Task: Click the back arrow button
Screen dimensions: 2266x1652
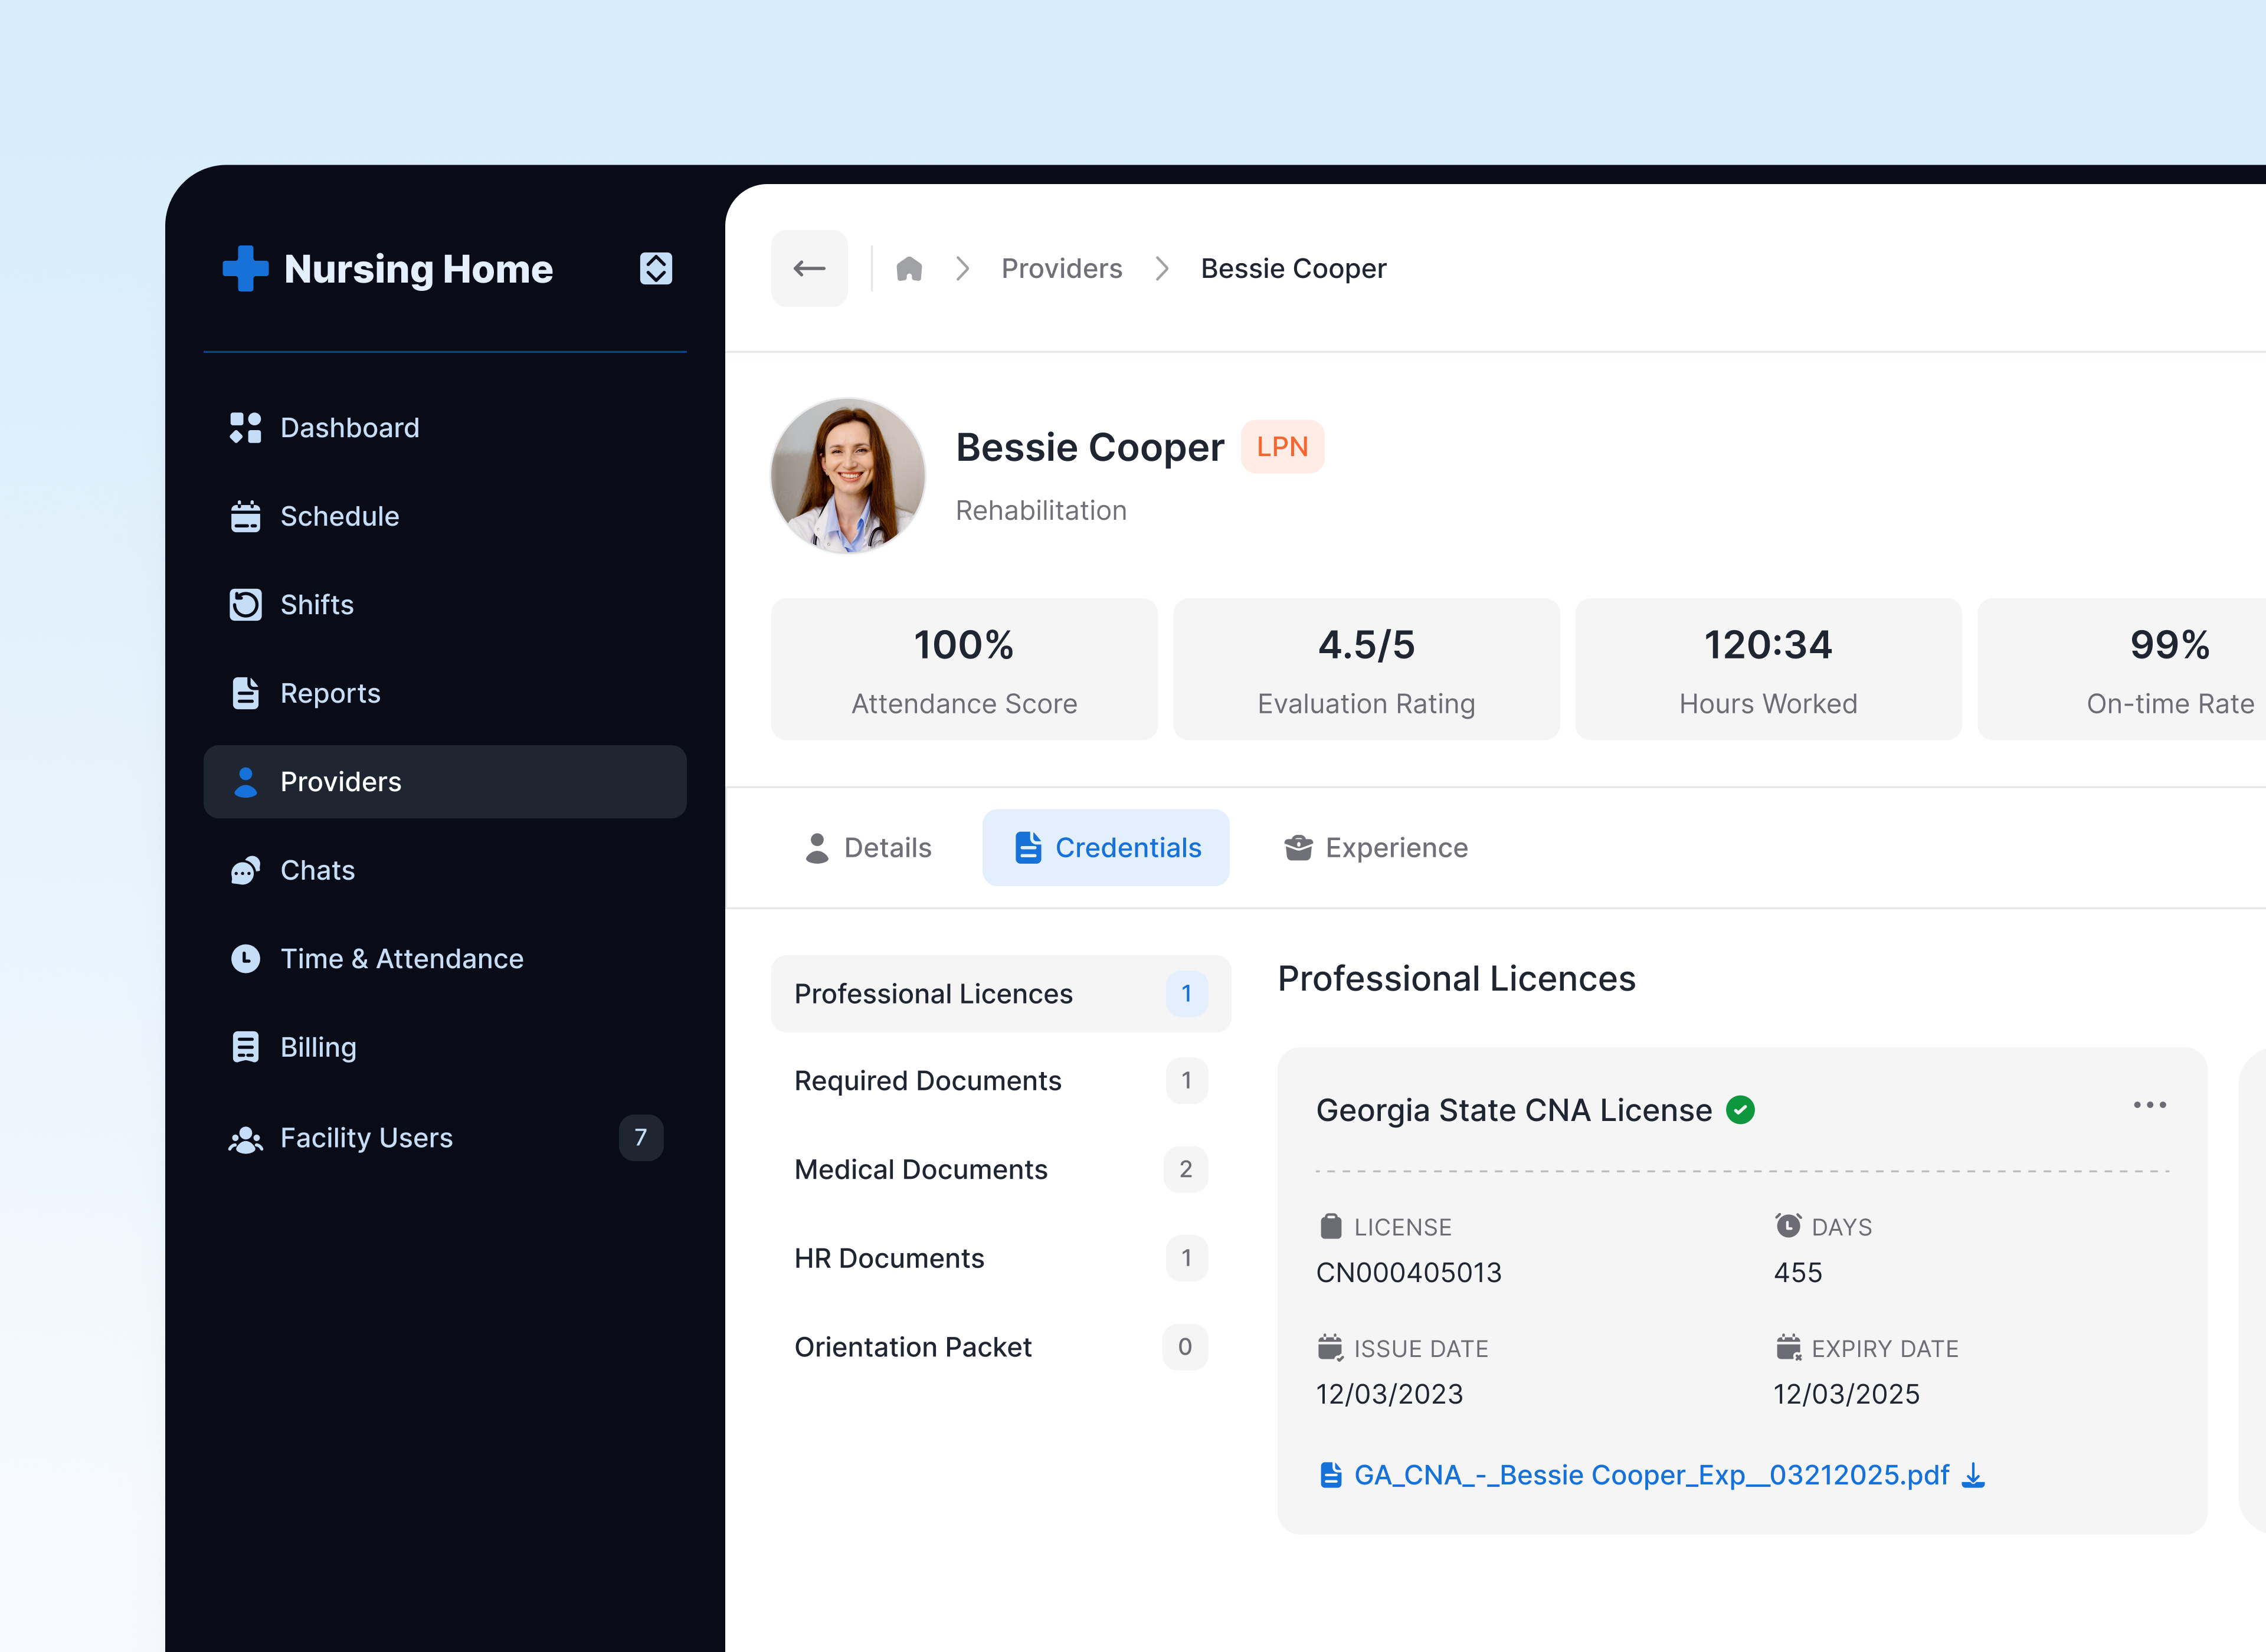Action: 809,268
